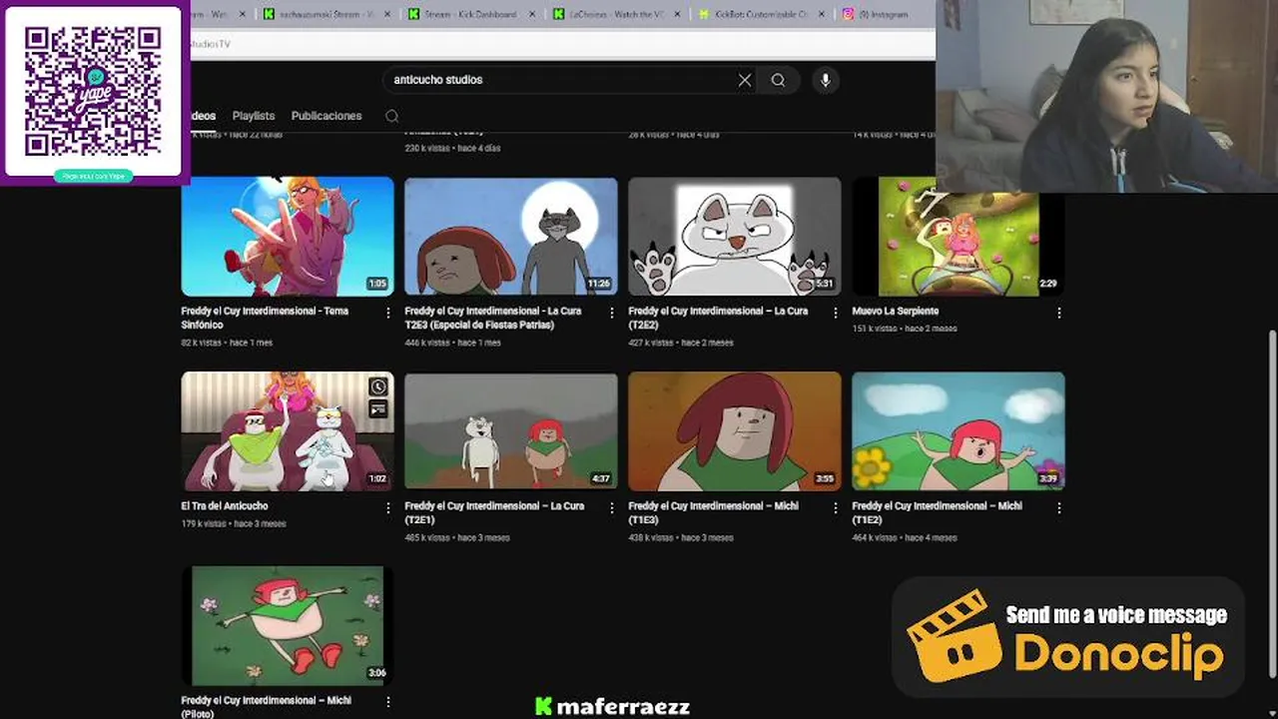Open title link Freddy el Cuy – Michi (T1E3)
Image resolution: width=1278 pixels, height=719 pixels.
[713, 512]
